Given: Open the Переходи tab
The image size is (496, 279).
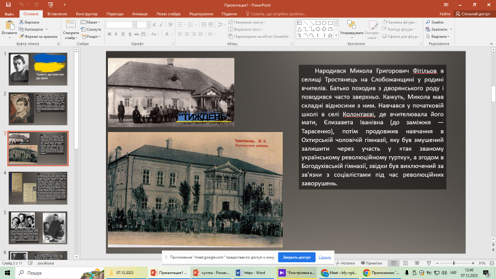Looking at the screenshot, I should tap(115, 14).
